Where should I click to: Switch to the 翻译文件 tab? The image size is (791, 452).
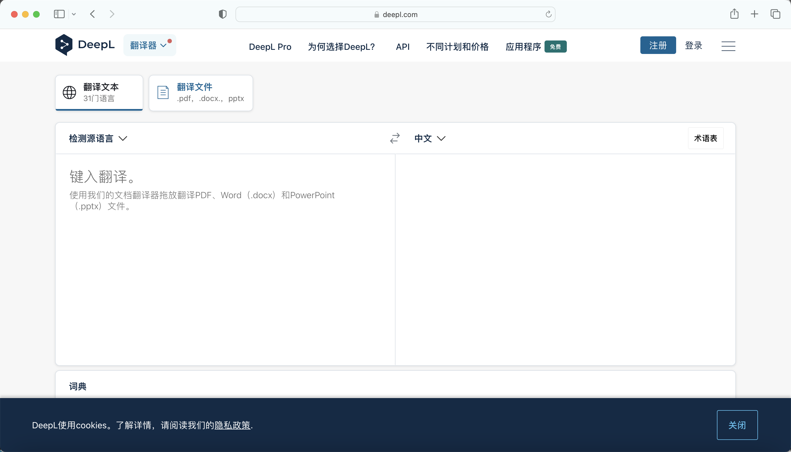click(201, 93)
